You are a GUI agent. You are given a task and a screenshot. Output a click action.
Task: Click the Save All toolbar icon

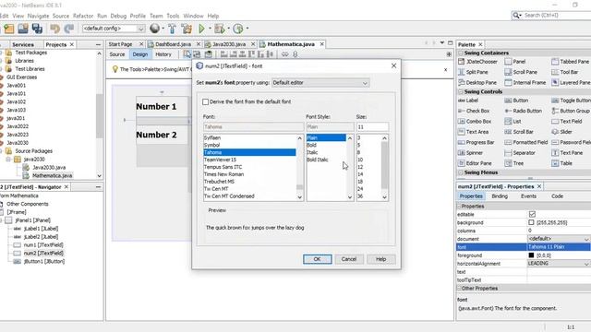coord(37,29)
